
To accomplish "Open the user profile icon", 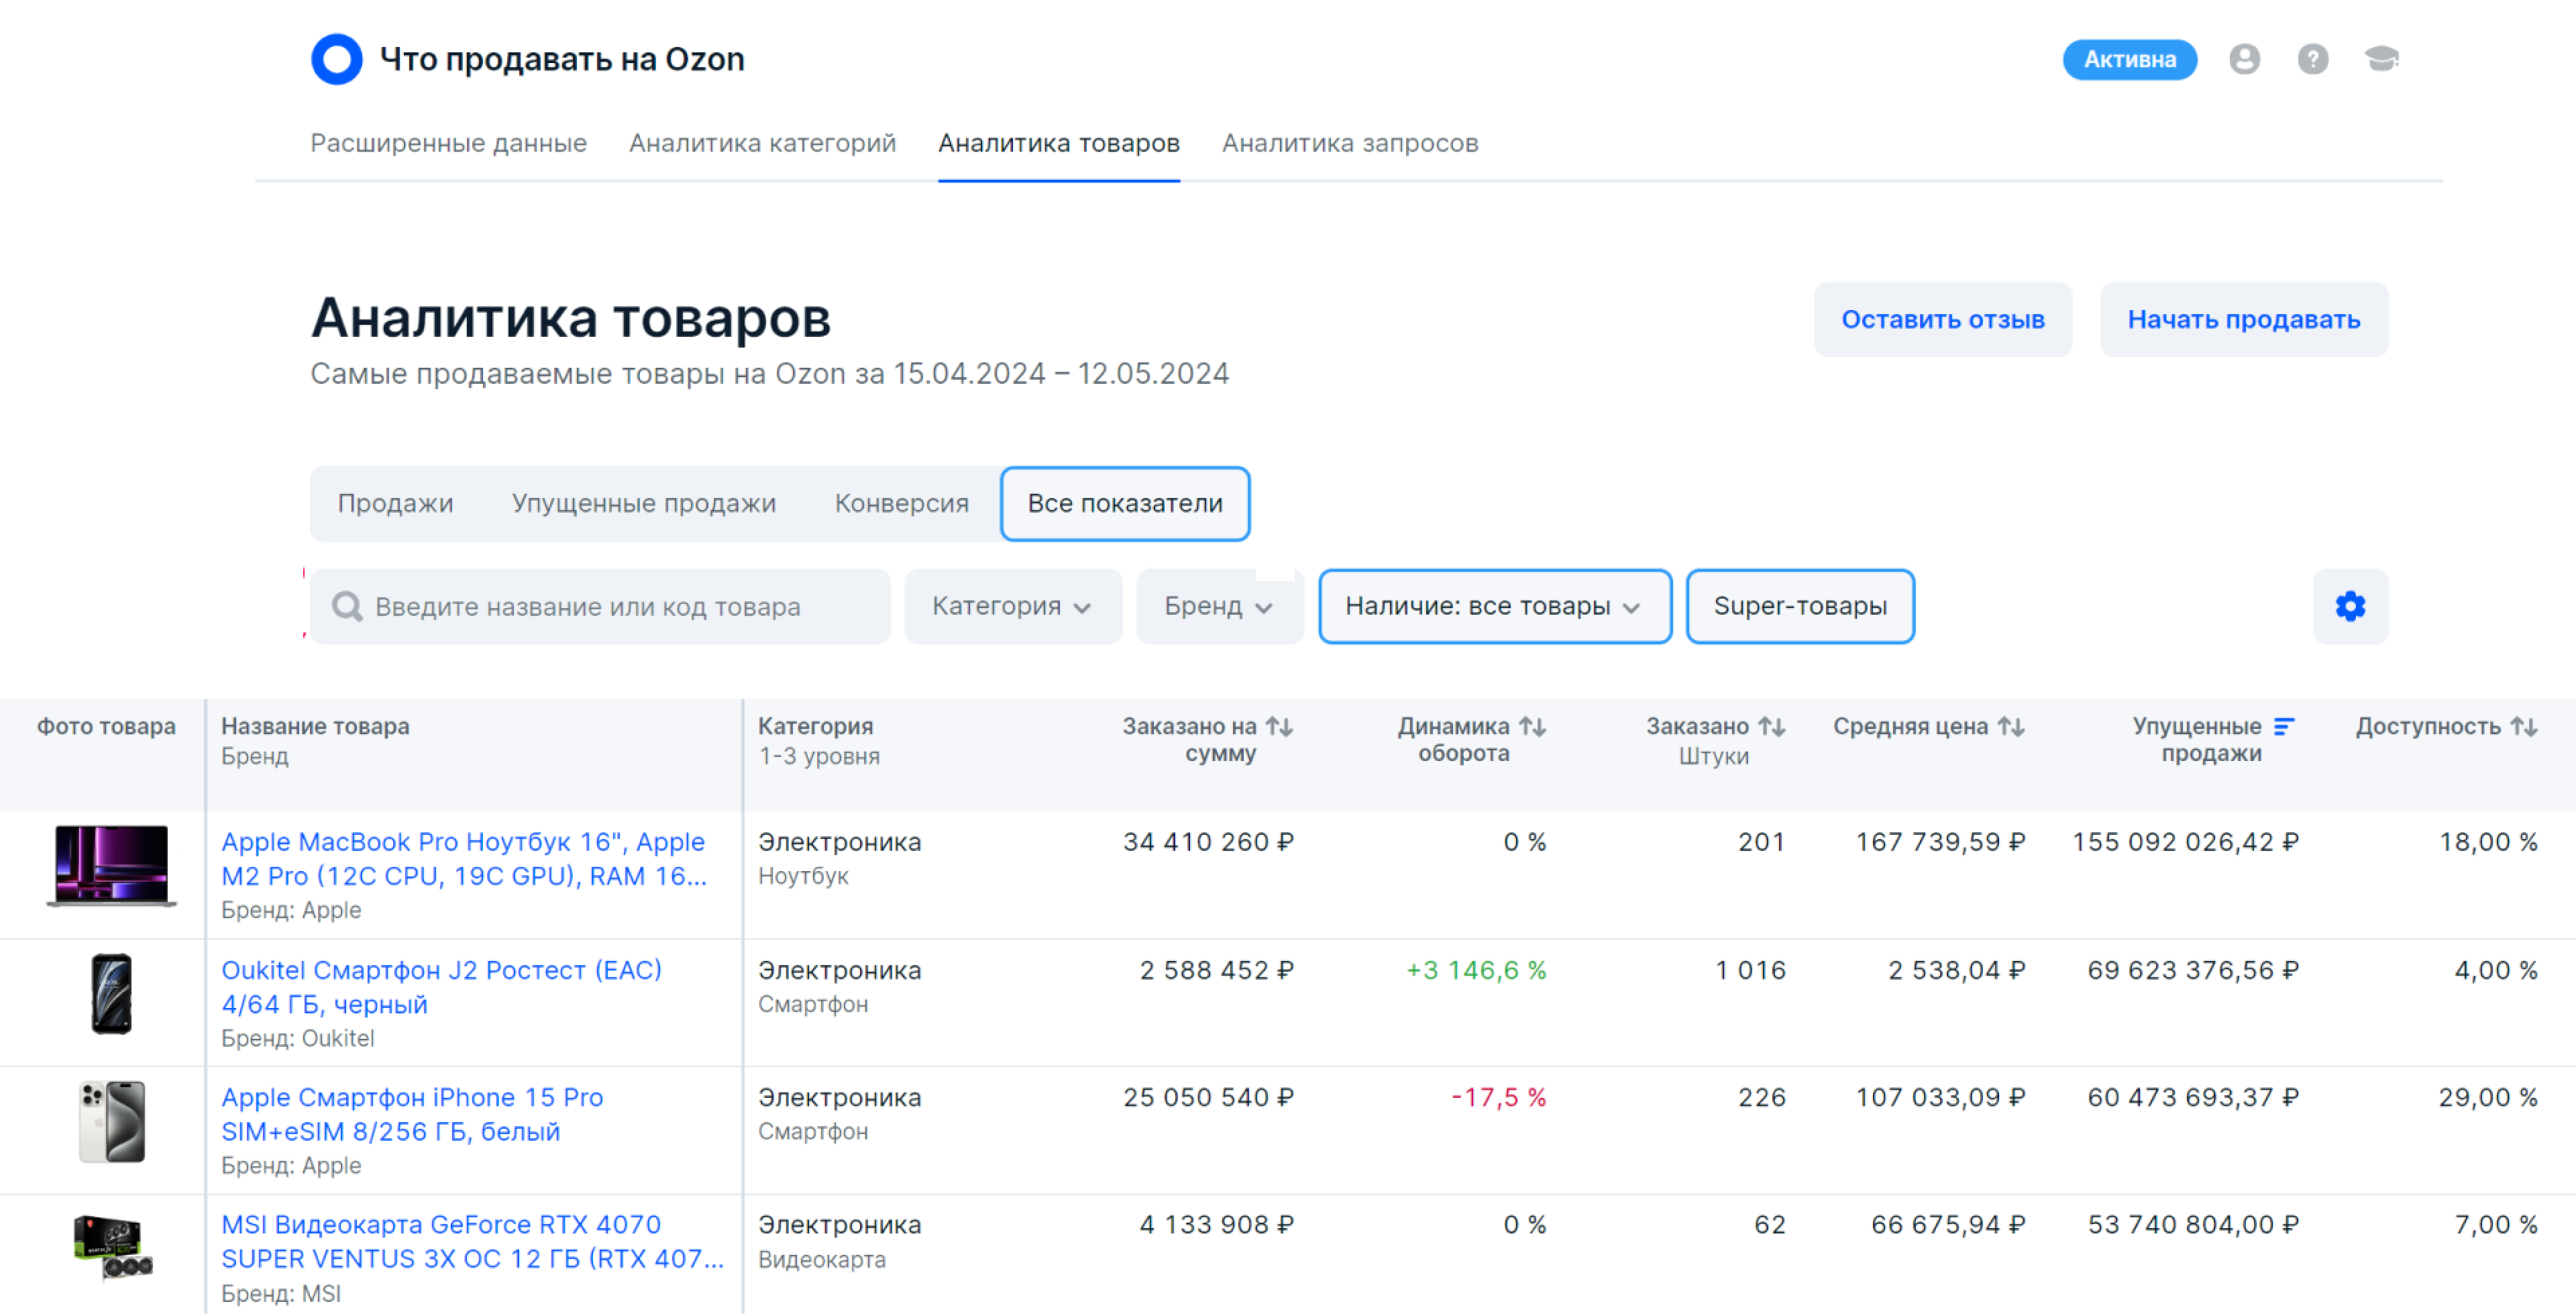I will pos(2243,59).
